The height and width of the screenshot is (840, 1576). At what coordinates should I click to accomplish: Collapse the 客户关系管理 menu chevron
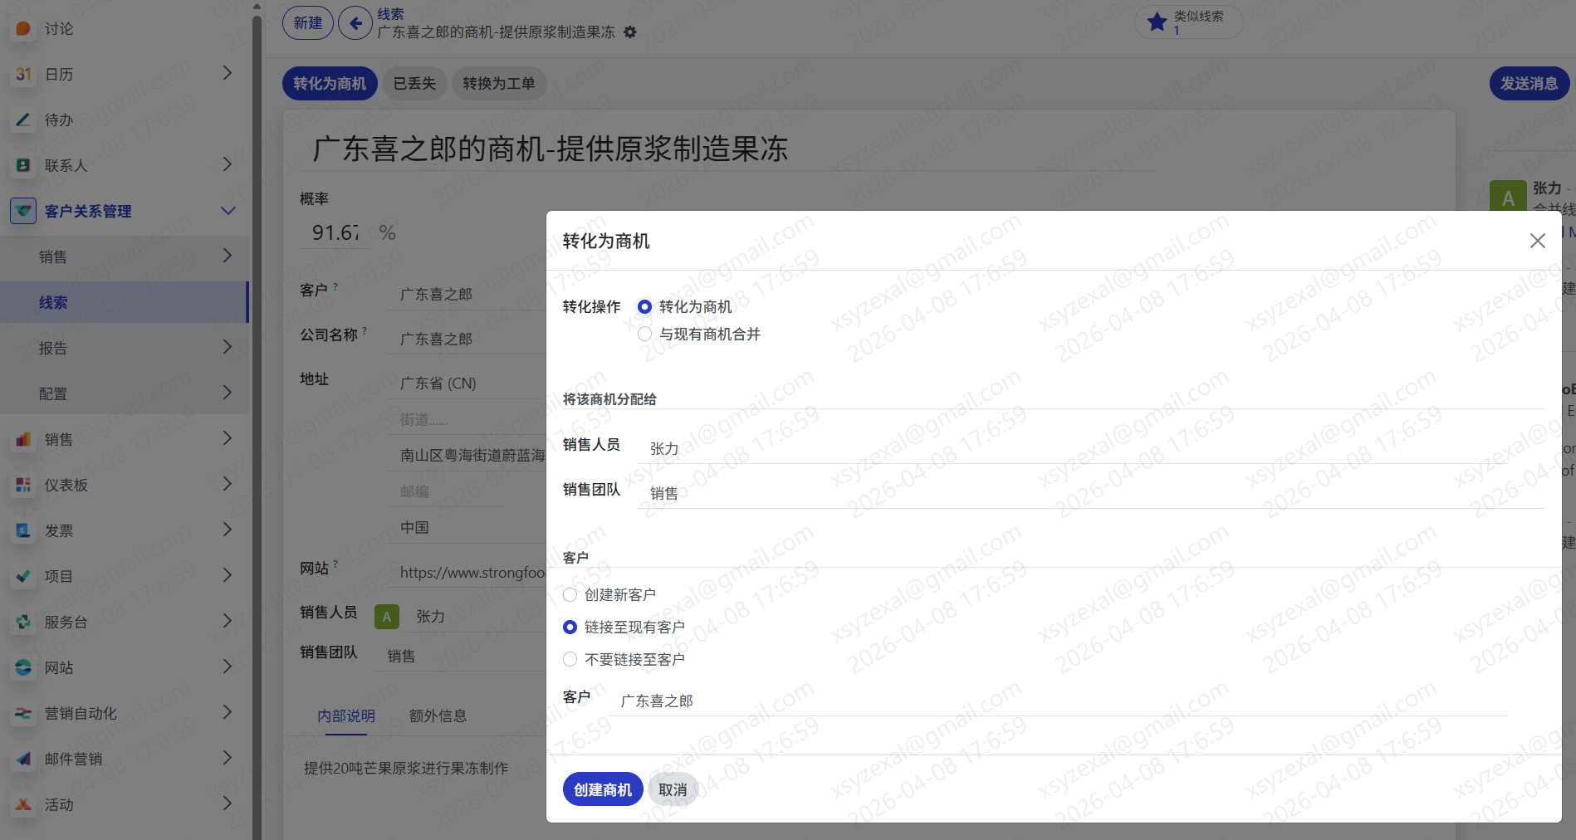click(228, 211)
